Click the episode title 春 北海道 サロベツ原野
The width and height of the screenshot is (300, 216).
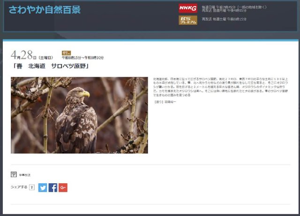tap(50, 66)
